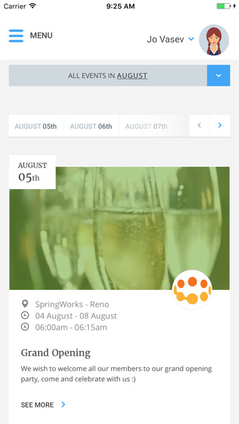
Task: Click the orange dots organizer logo
Action: pos(192,289)
